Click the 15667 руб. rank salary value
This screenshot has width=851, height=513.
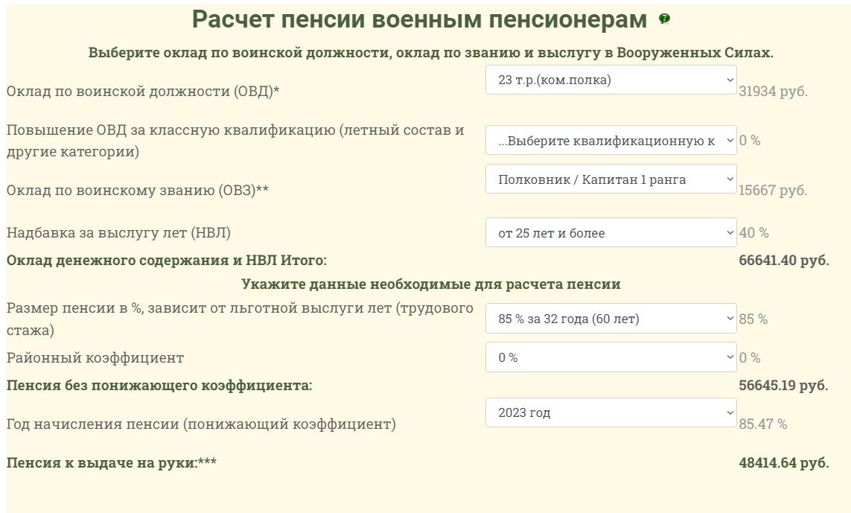pos(773,191)
